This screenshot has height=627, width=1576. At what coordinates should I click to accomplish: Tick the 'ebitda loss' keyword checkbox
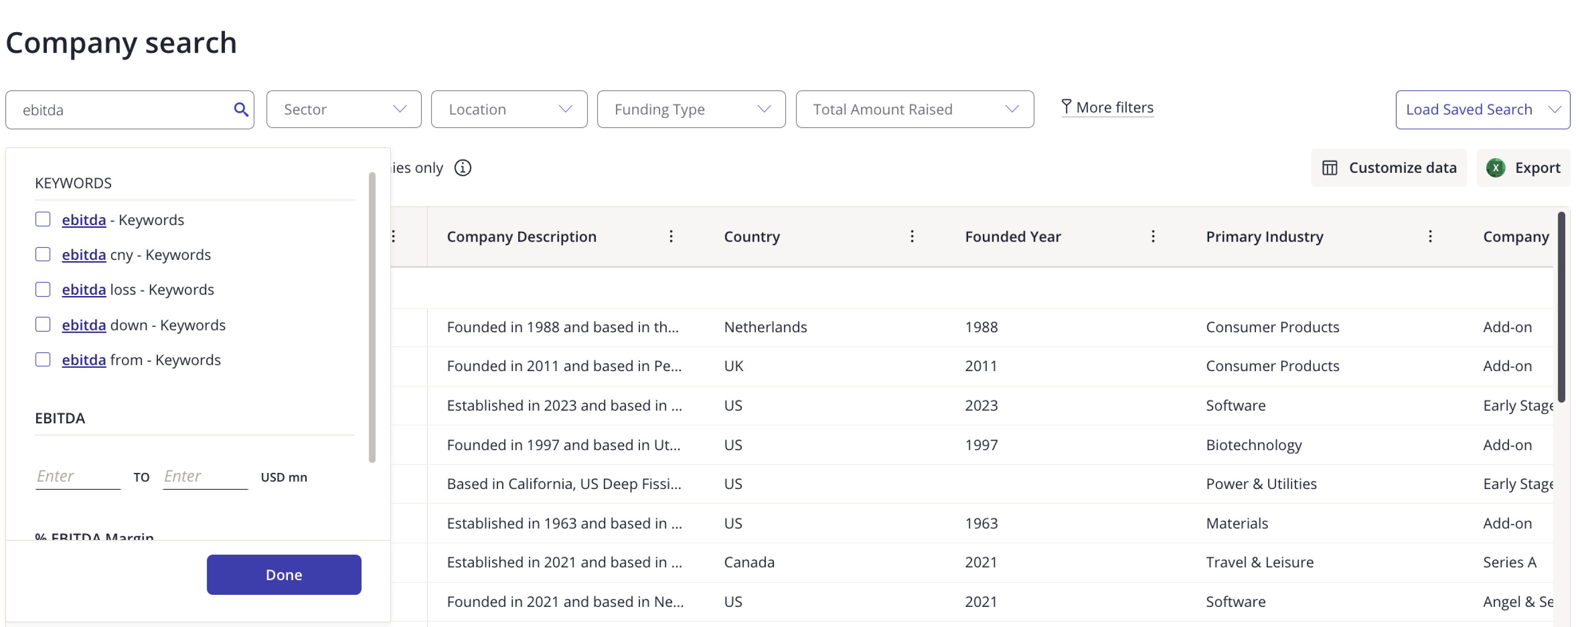point(43,289)
